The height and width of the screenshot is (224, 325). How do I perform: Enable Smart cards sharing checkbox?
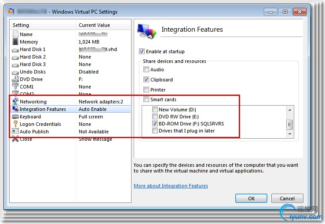[146, 99]
